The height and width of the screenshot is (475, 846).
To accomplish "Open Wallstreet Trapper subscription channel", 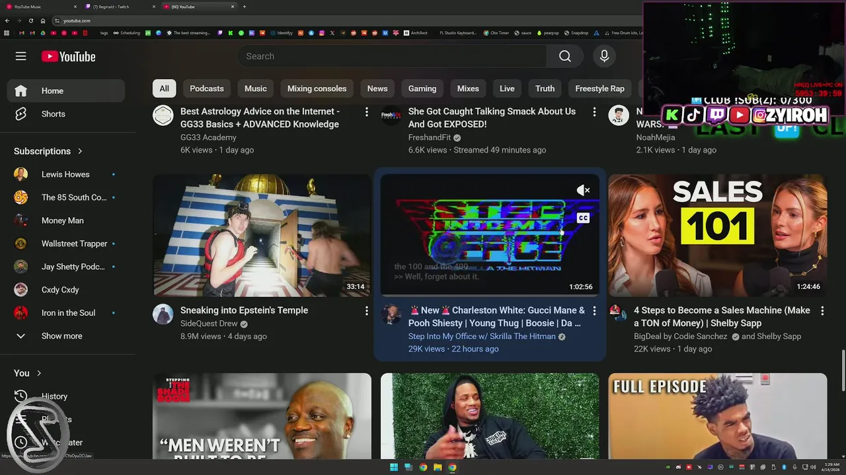I will click(66, 243).
